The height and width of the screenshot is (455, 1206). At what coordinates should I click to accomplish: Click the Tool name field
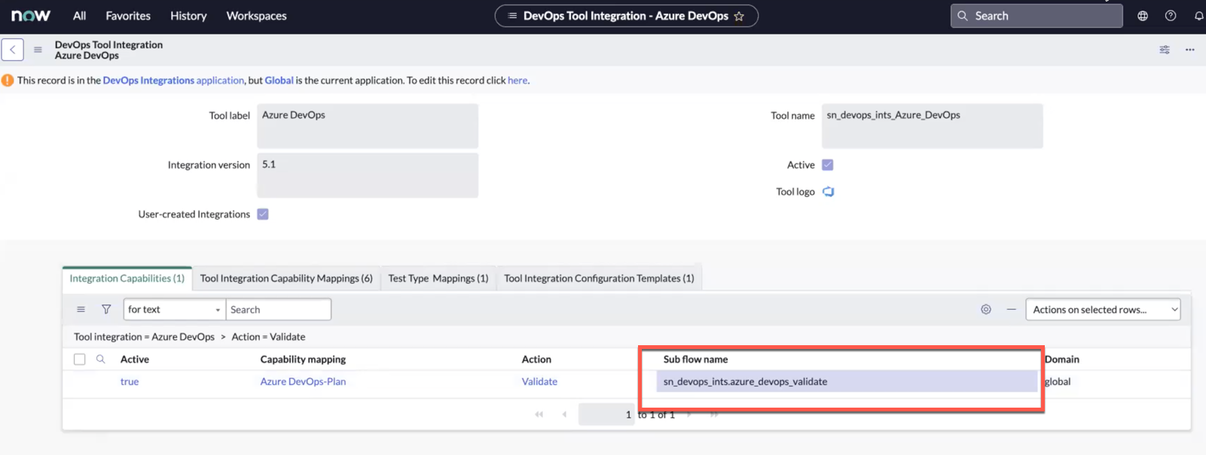[x=933, y=126]
